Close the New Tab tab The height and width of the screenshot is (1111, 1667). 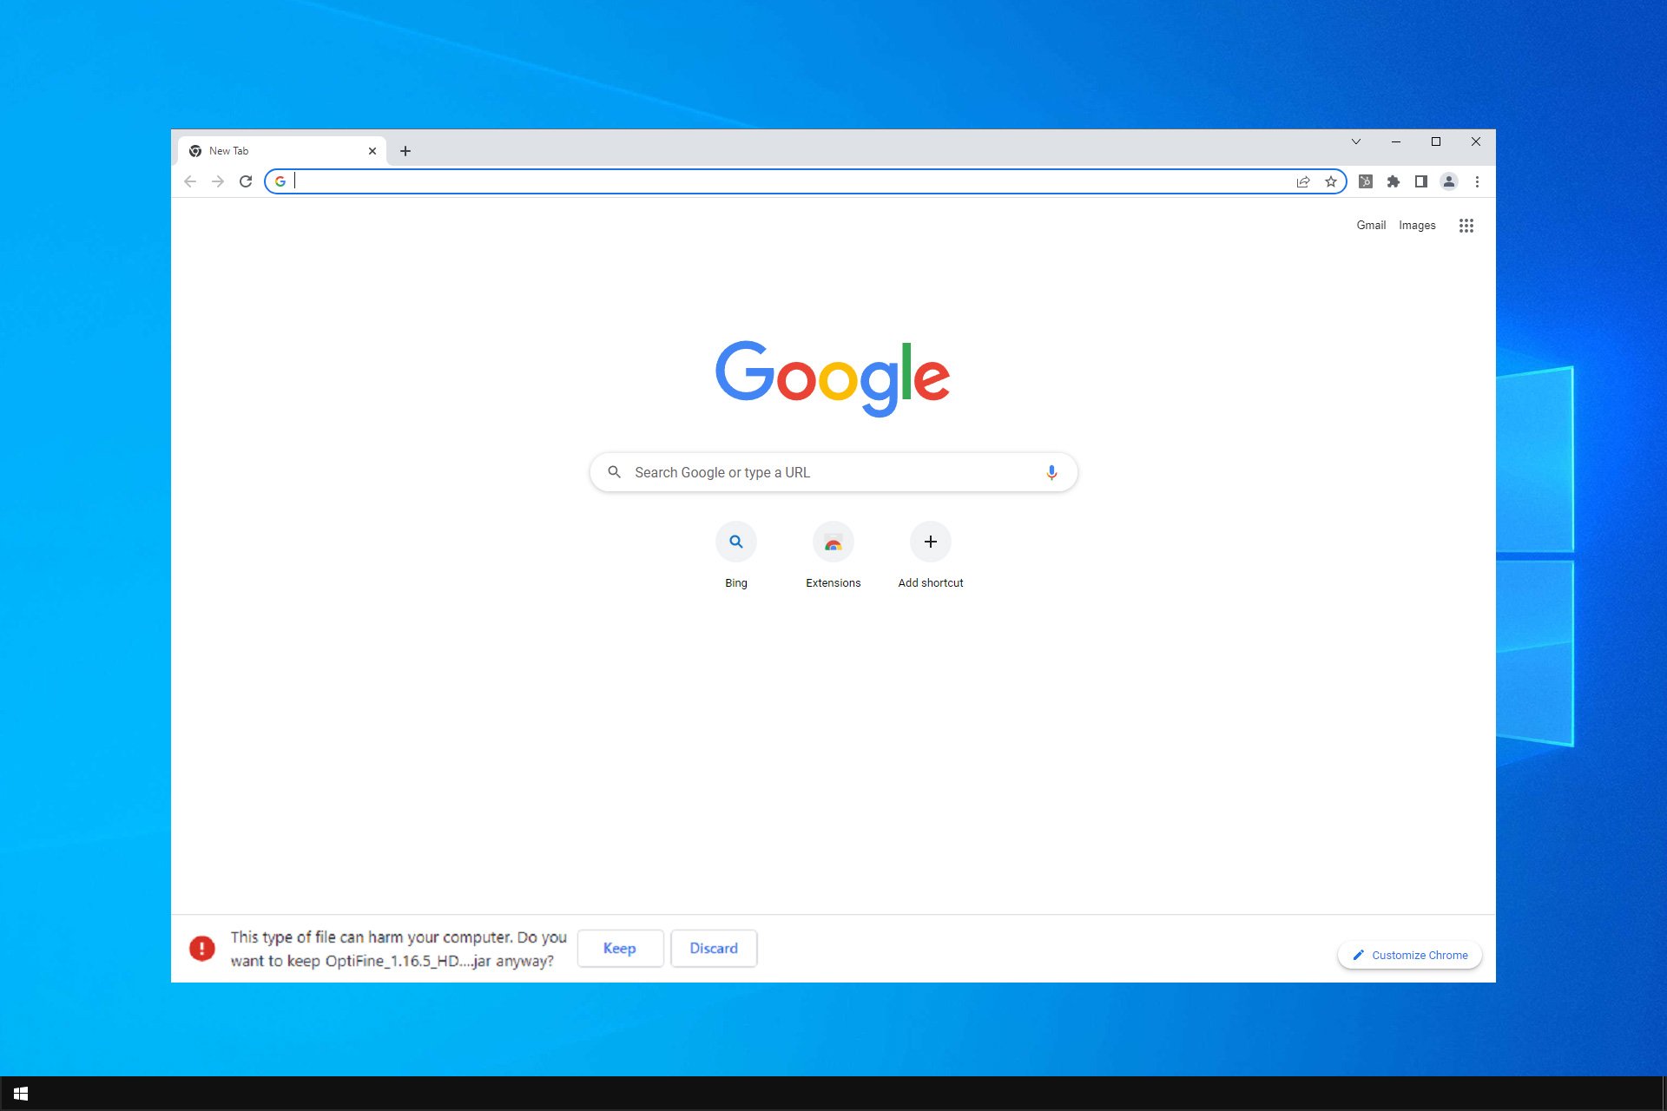pos(372,151)
